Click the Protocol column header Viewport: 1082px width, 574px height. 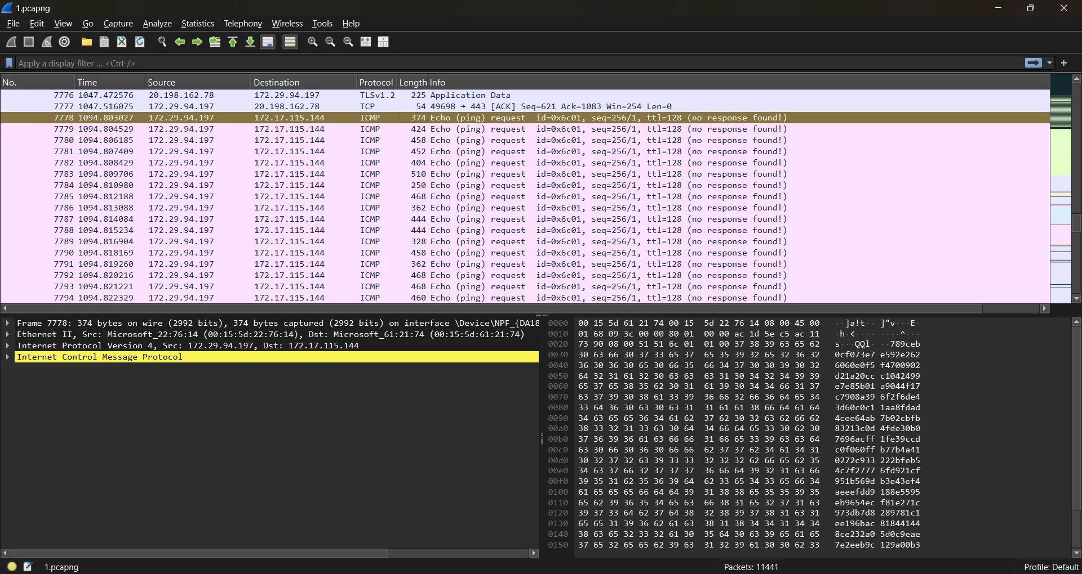(x=375, y=82)
